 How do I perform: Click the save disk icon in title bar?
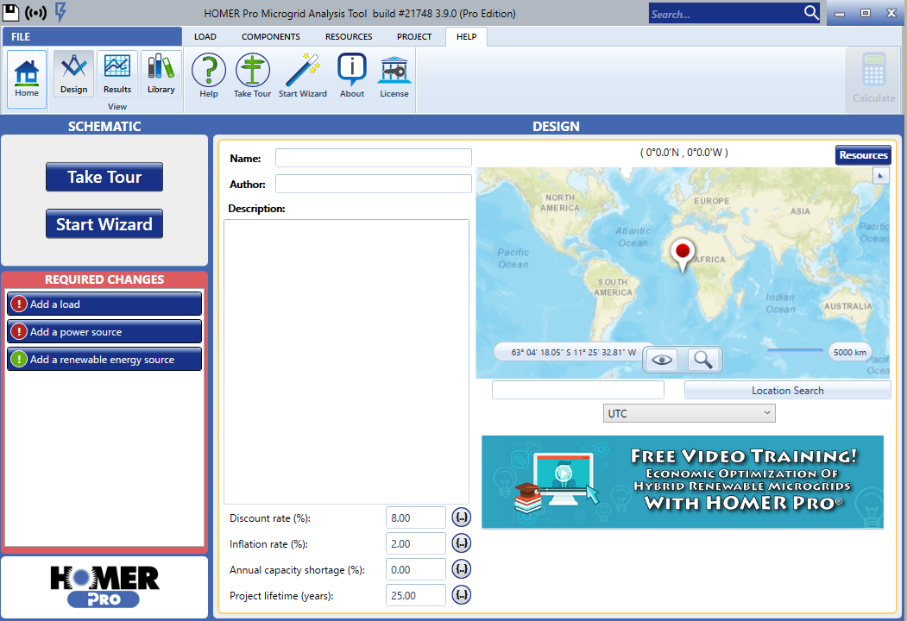(10, 12)
